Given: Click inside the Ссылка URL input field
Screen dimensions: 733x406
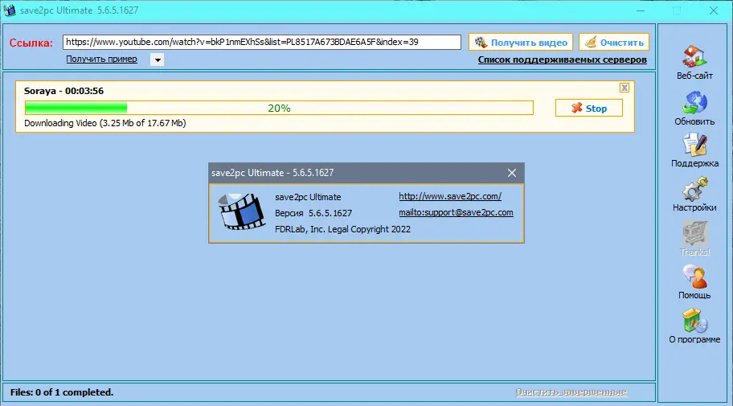Looking at the screenshot, I should [x=262, y=42].
